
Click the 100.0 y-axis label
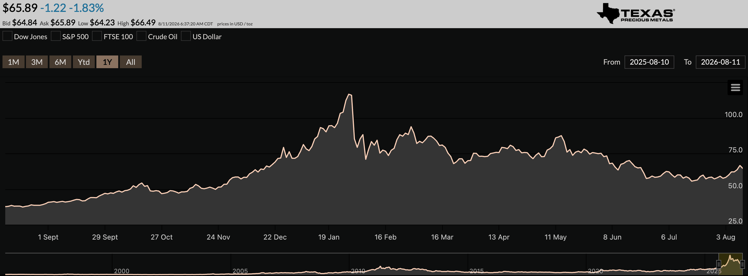pyautogui.click(x=733, y=114)
